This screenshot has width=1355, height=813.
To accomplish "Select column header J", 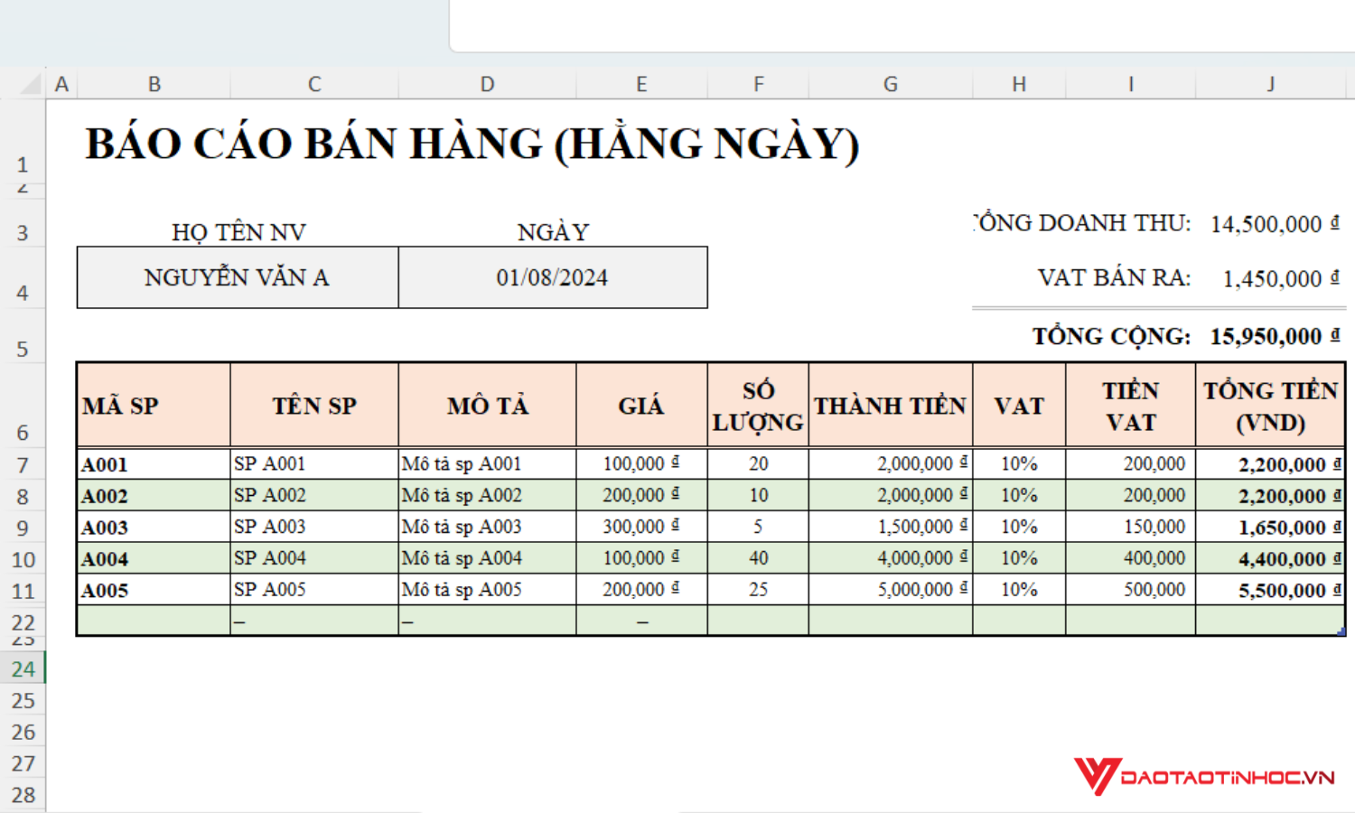I will click(1269, 83).
